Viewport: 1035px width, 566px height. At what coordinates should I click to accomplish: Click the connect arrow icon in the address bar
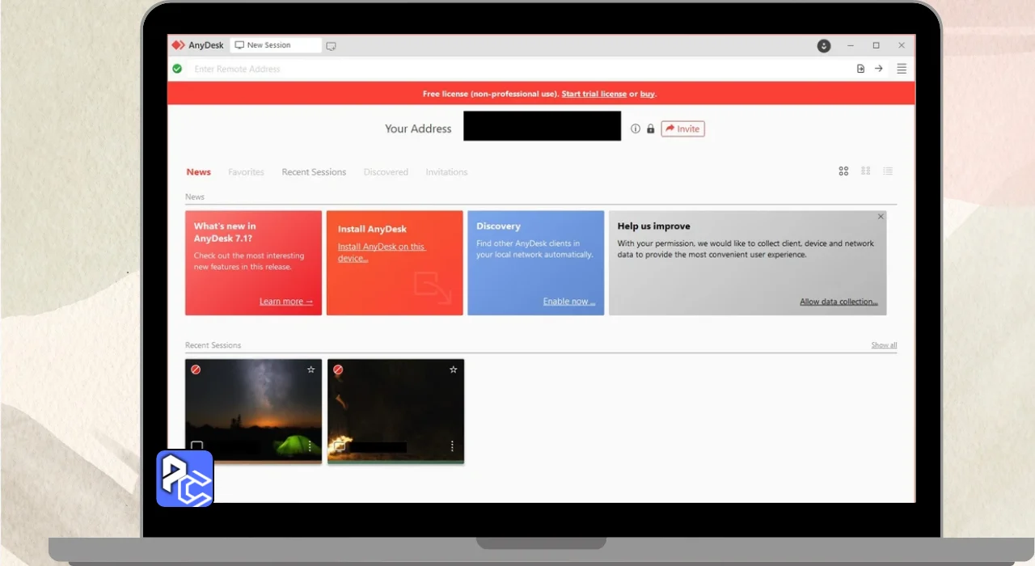(x=879, y=69)
